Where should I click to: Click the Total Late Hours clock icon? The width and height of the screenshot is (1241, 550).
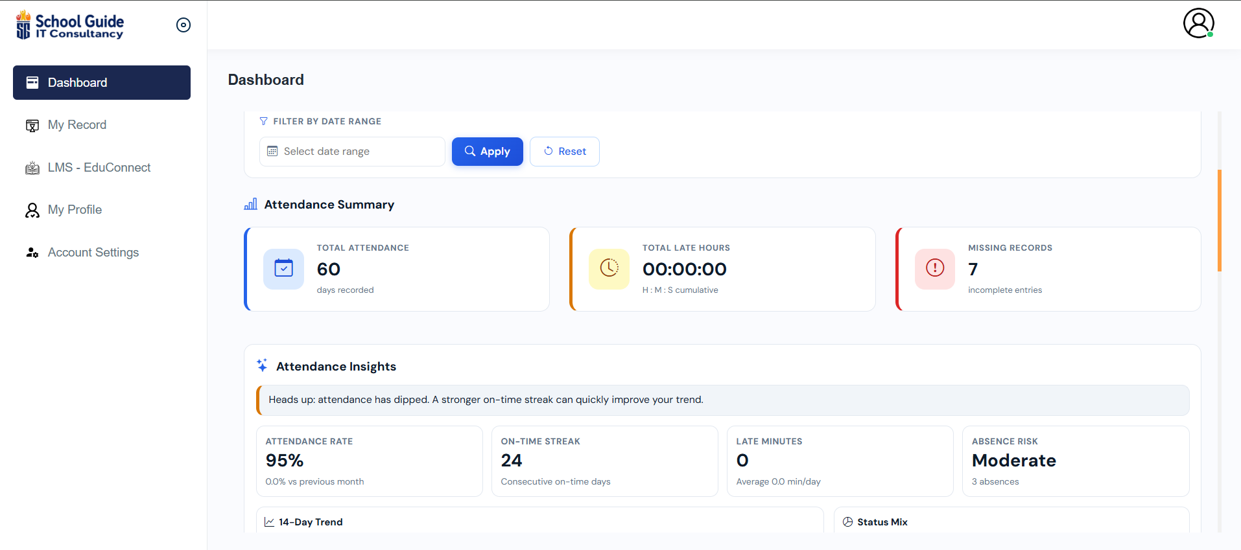click(x=609, y=268)
